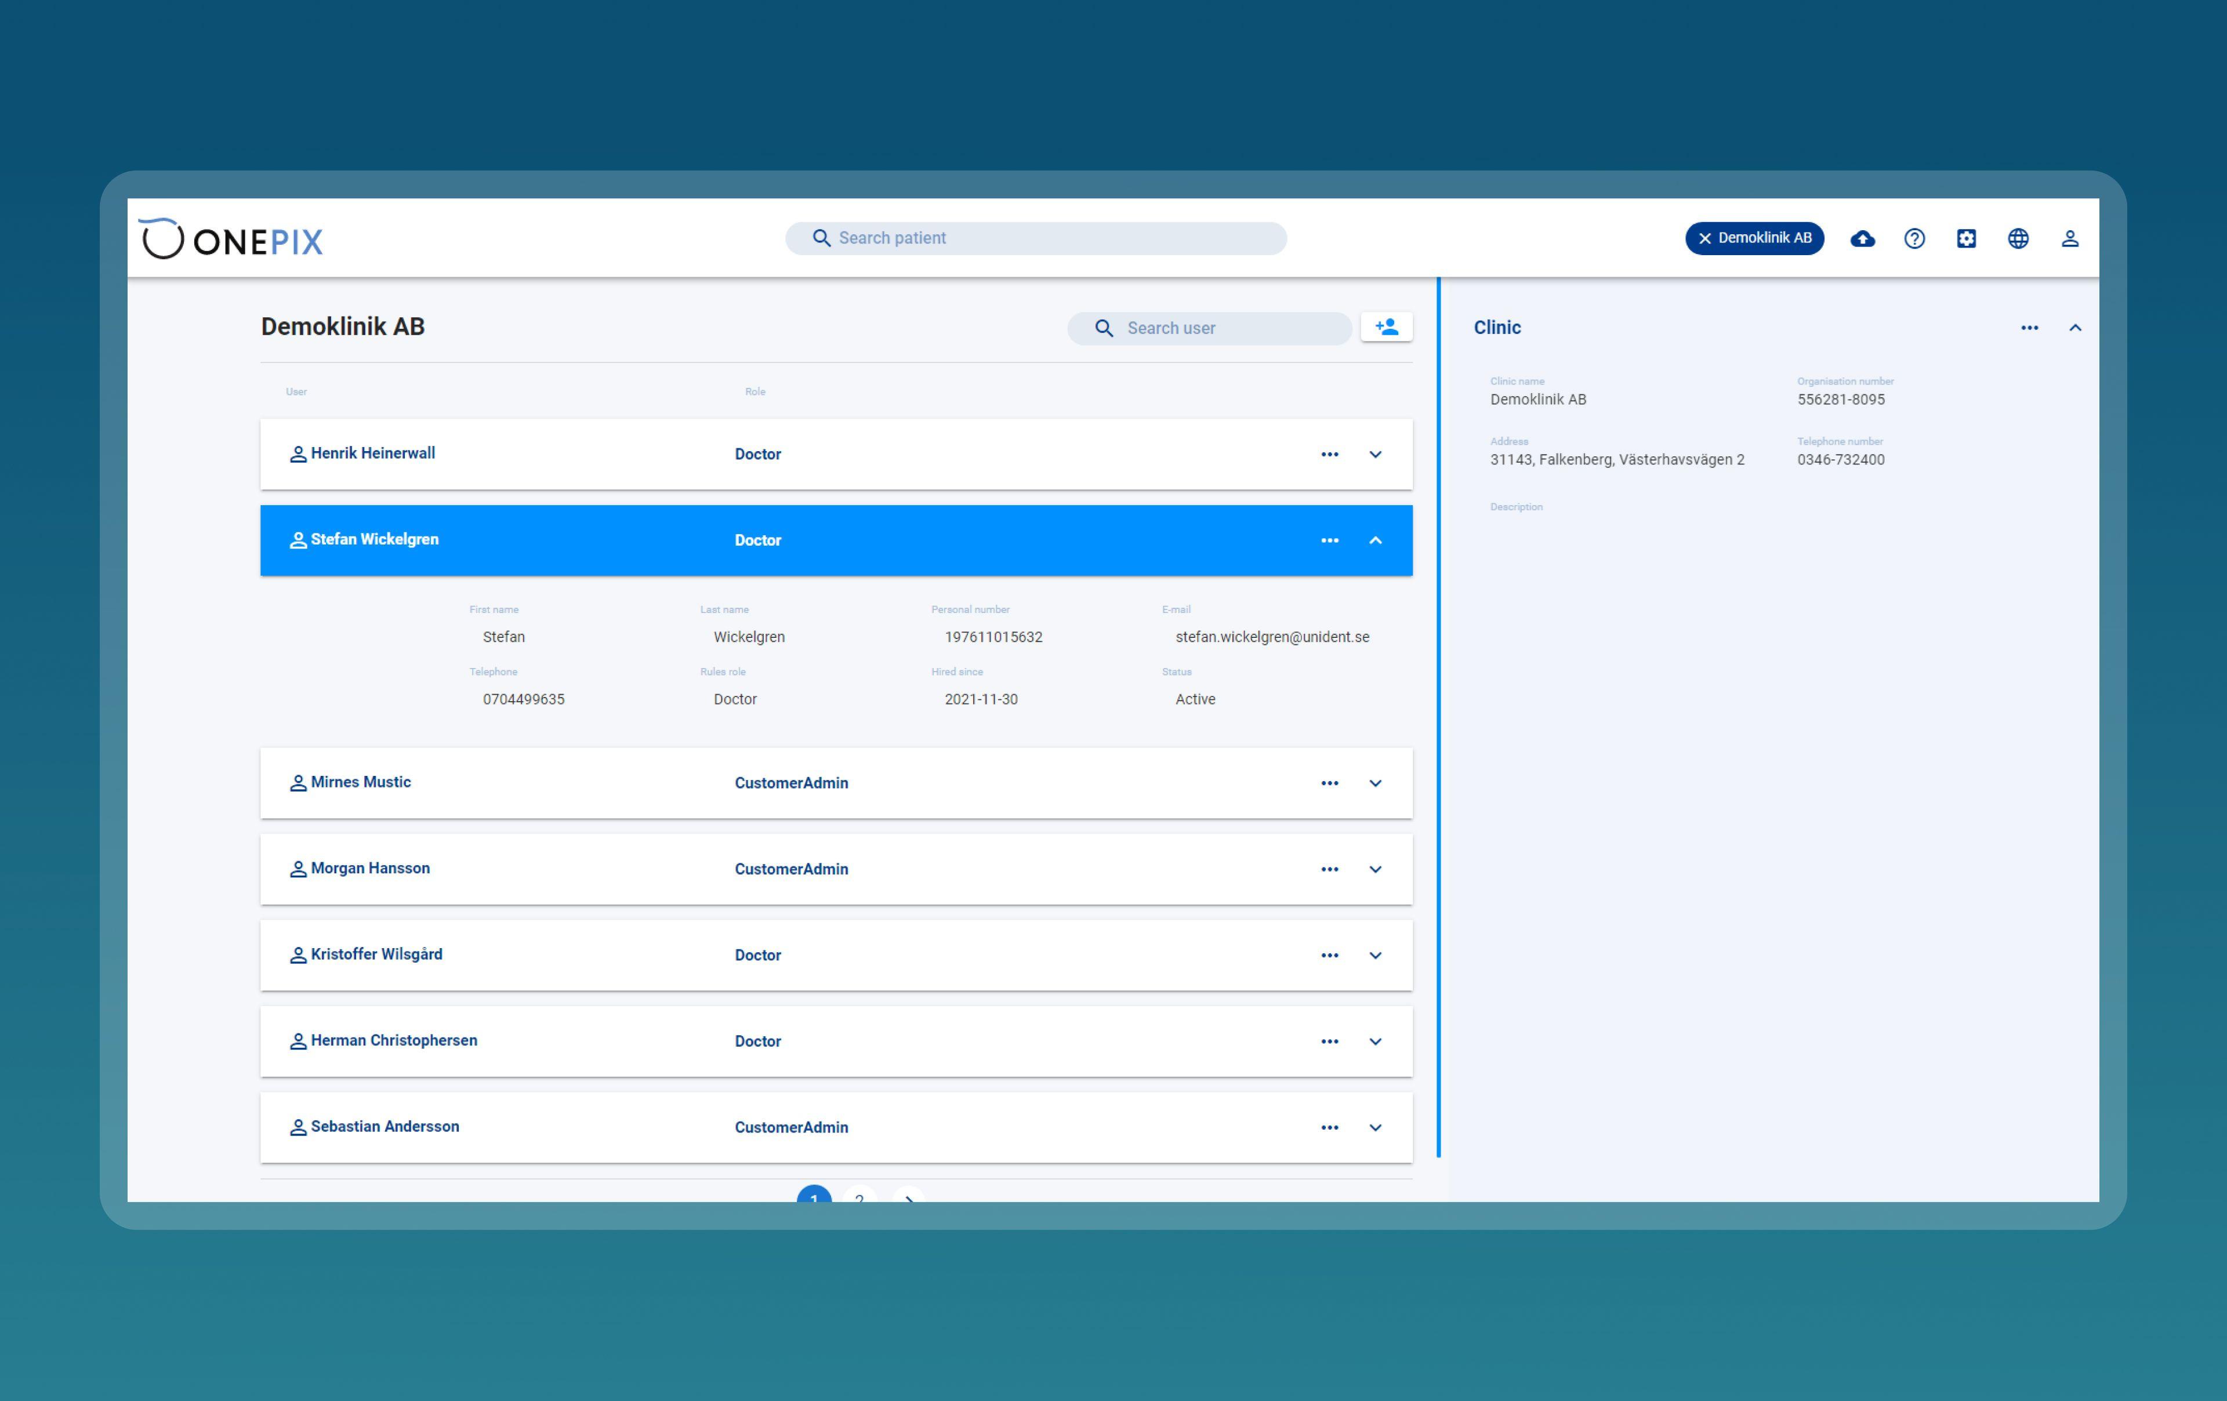
Task: Click the OnePix logo
Action: click(x=231, y=239)
